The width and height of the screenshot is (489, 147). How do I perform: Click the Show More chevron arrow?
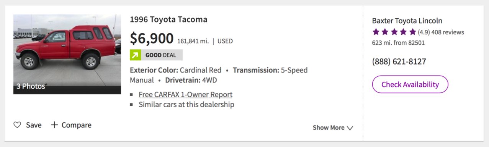tap(350, 128)
